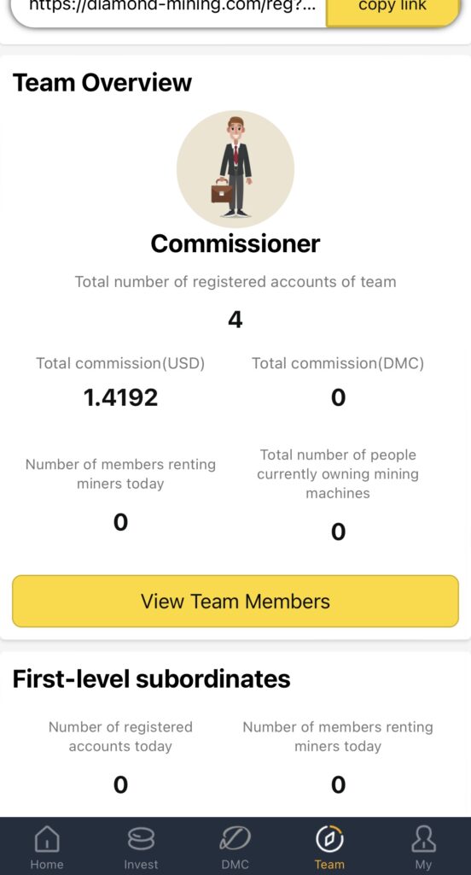Open the Home tab house icon
The image size is (471, 875).
(x=47, y=839)
